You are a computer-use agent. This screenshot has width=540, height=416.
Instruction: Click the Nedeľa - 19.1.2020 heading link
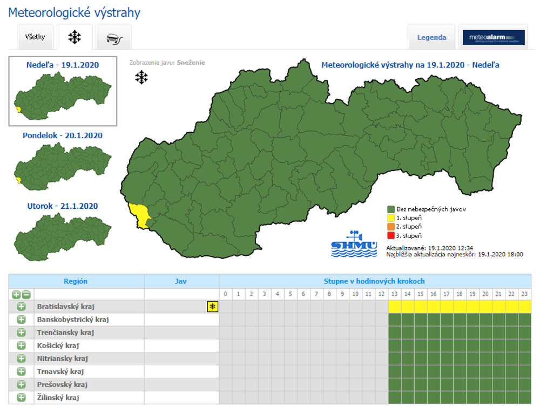(63, 65)
